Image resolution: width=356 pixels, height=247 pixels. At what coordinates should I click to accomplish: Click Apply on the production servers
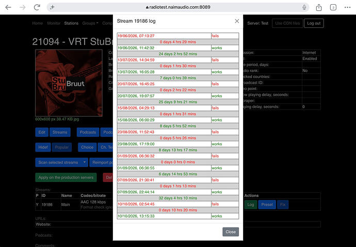click(x=66, y=177)
